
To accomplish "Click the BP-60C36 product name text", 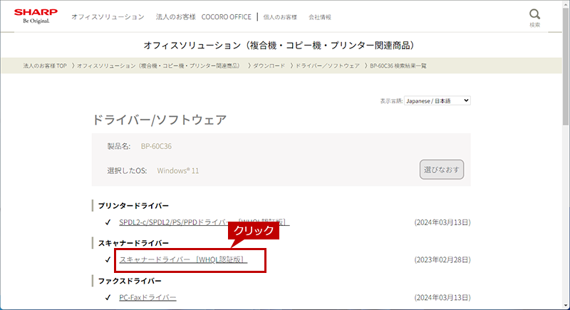I will coord(156,146).
